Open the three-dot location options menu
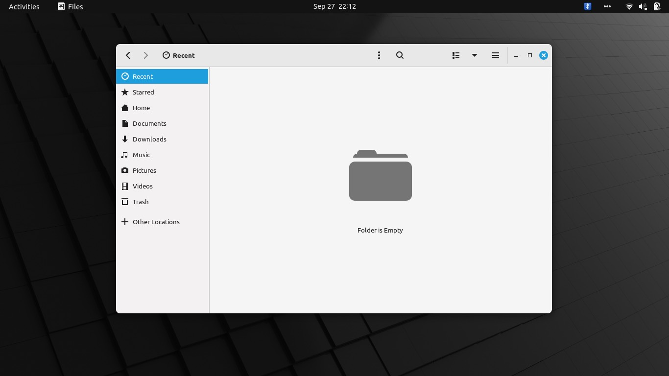Viewport: 669px width, 376px height. tap(379, 55)
